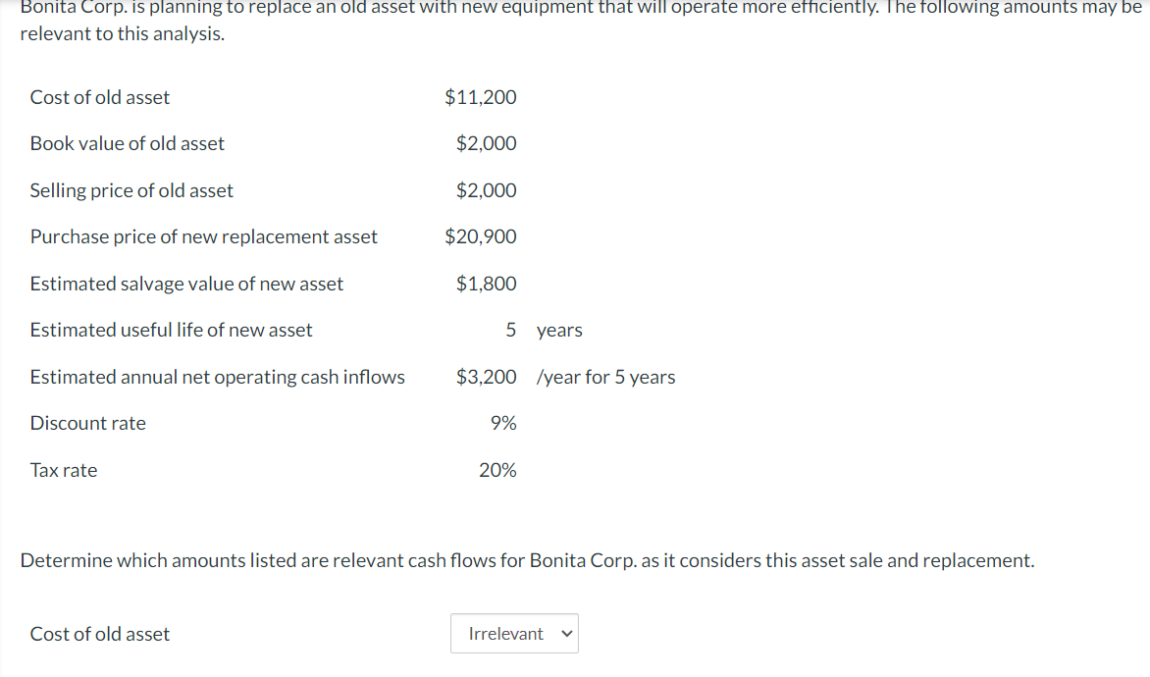Click the Purchase price of new replacement asset label
Viewport: 1150px width, 677px height.
pos(203,236)
